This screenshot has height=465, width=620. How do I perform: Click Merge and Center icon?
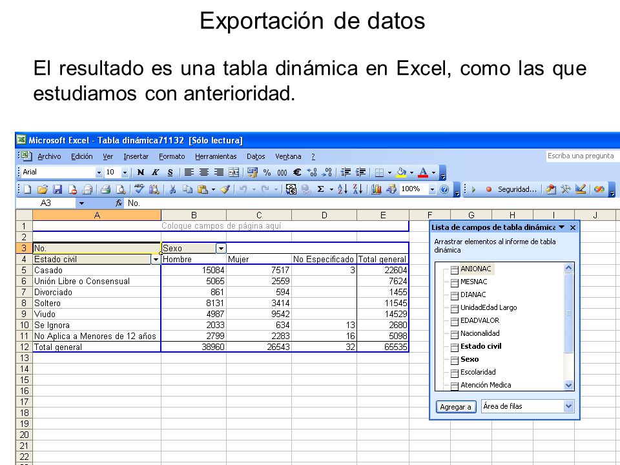click(234, 172)
